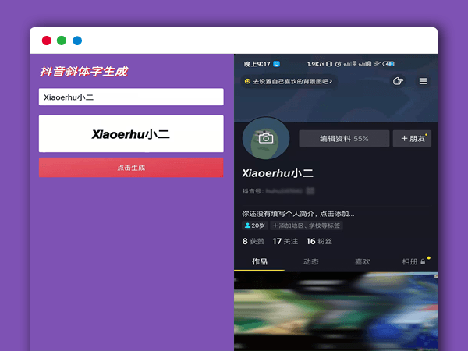Open the 17 关注 following list
The height and width of the screenshot is (351, 468).
coord(285,242)
